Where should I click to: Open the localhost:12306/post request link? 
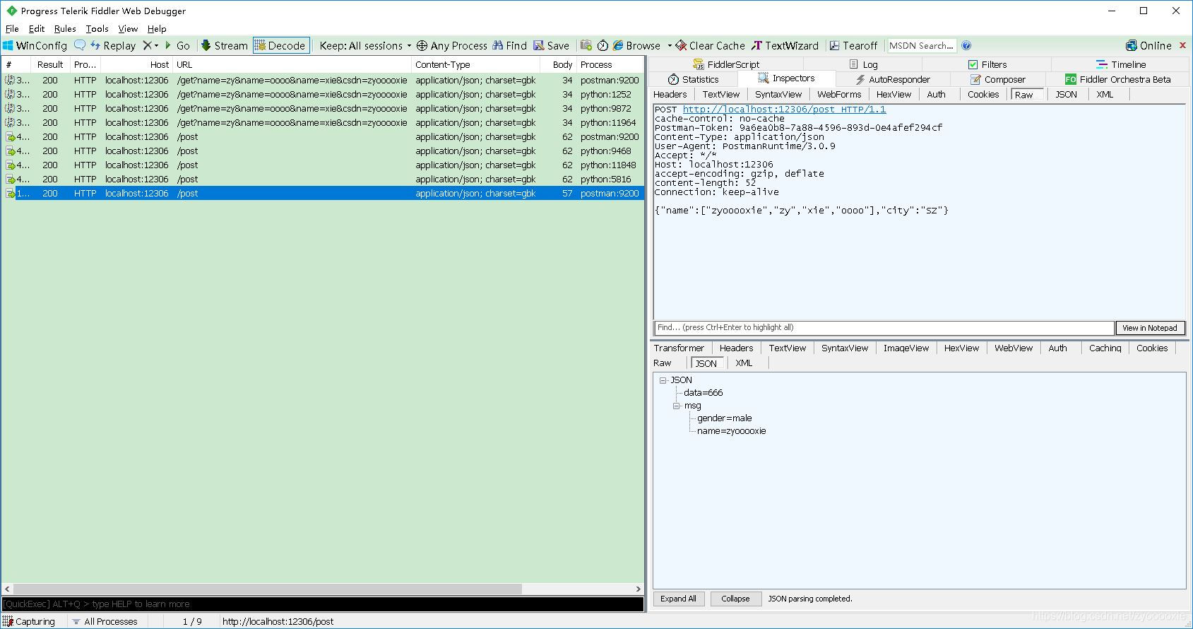click(x=784, y=110)
